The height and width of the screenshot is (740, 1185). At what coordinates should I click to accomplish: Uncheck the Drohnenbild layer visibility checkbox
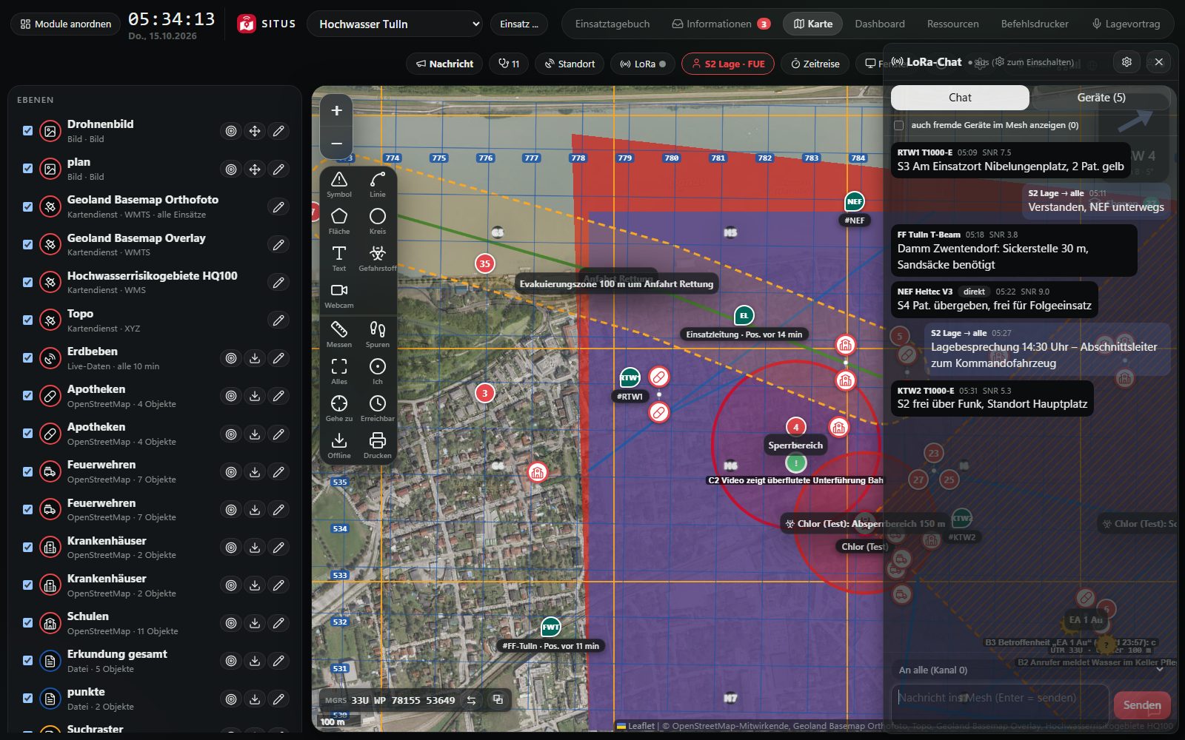click(x=28, y=131)
